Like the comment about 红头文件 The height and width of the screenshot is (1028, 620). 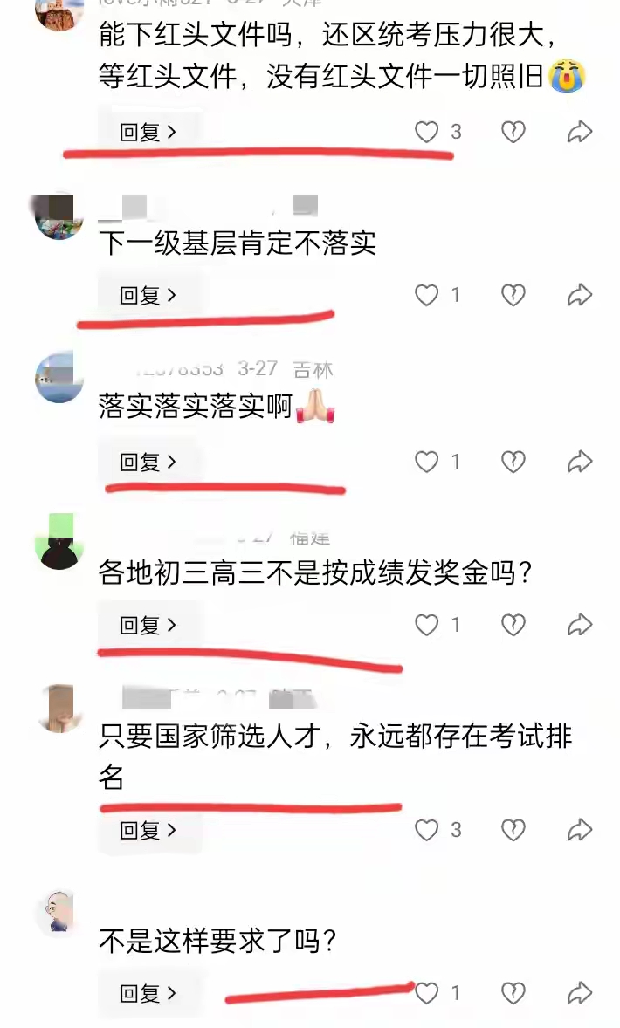coord(426,133)
